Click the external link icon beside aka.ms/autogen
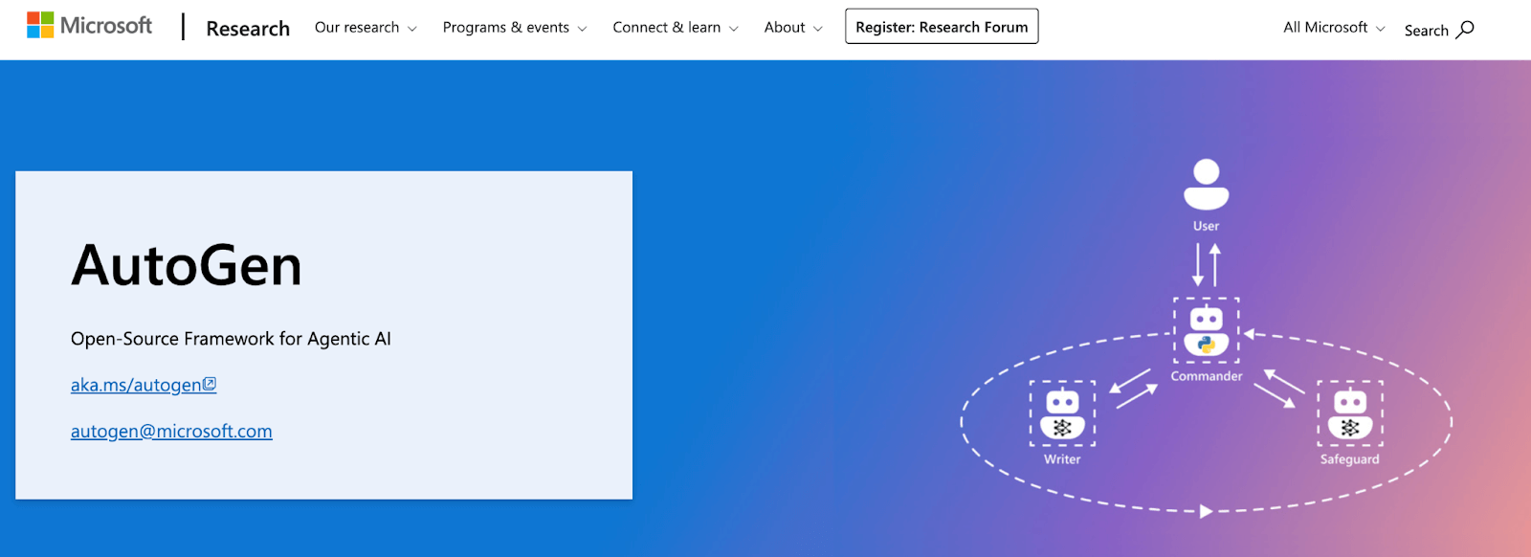This screenshot has width=1531, height=557. [x=211, y=384]
